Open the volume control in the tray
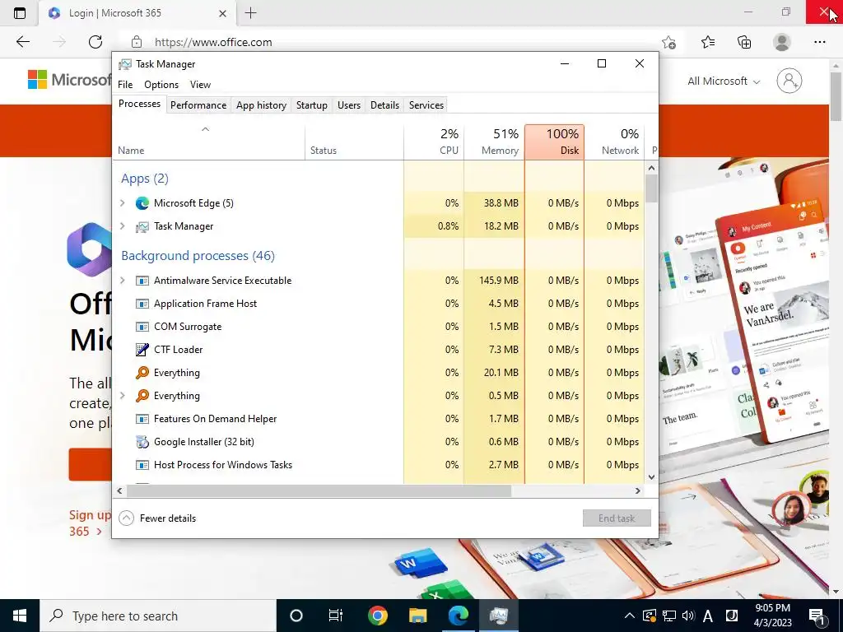 point(688,616)
